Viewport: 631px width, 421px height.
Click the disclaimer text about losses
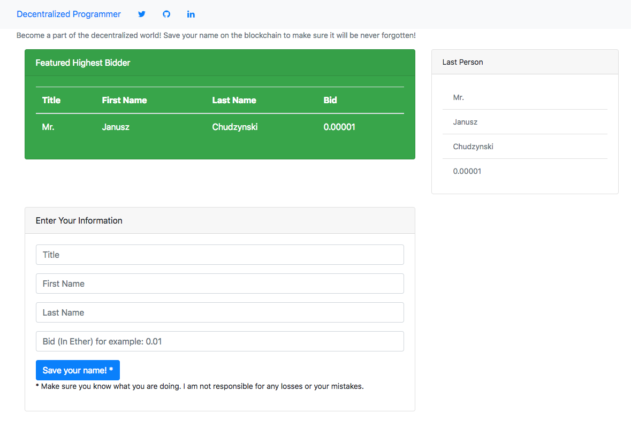pos(200,386)
